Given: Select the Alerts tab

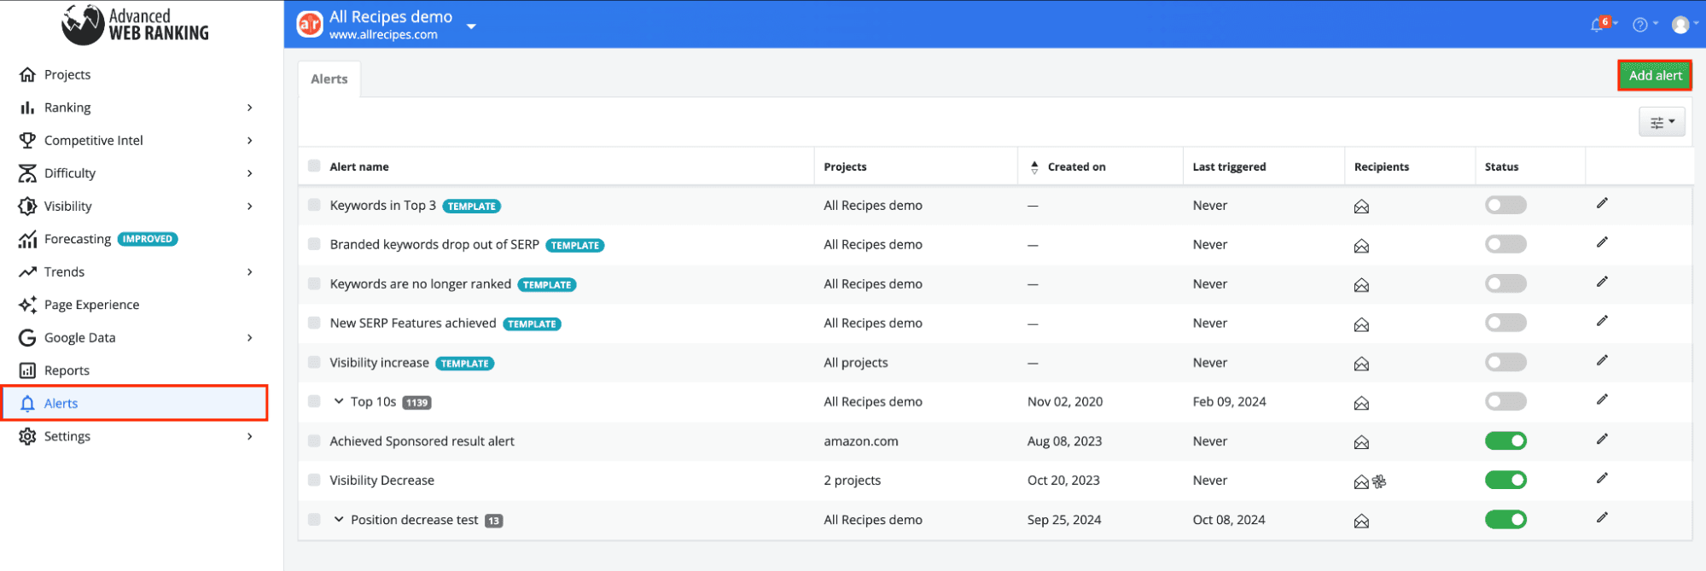Looking at the screenshot, I should pos(329,79).
